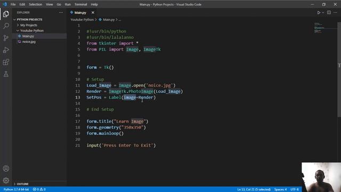Click the 'noice.jpg' string on line 11
This screenshot has width=341, height=192.
[x=160, y=85]
